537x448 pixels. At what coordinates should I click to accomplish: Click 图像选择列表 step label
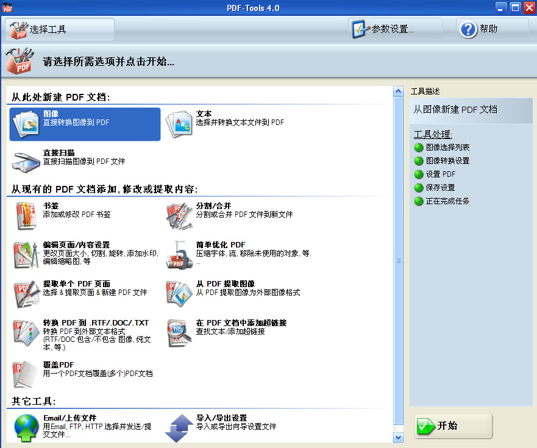(x=447, y=148)
